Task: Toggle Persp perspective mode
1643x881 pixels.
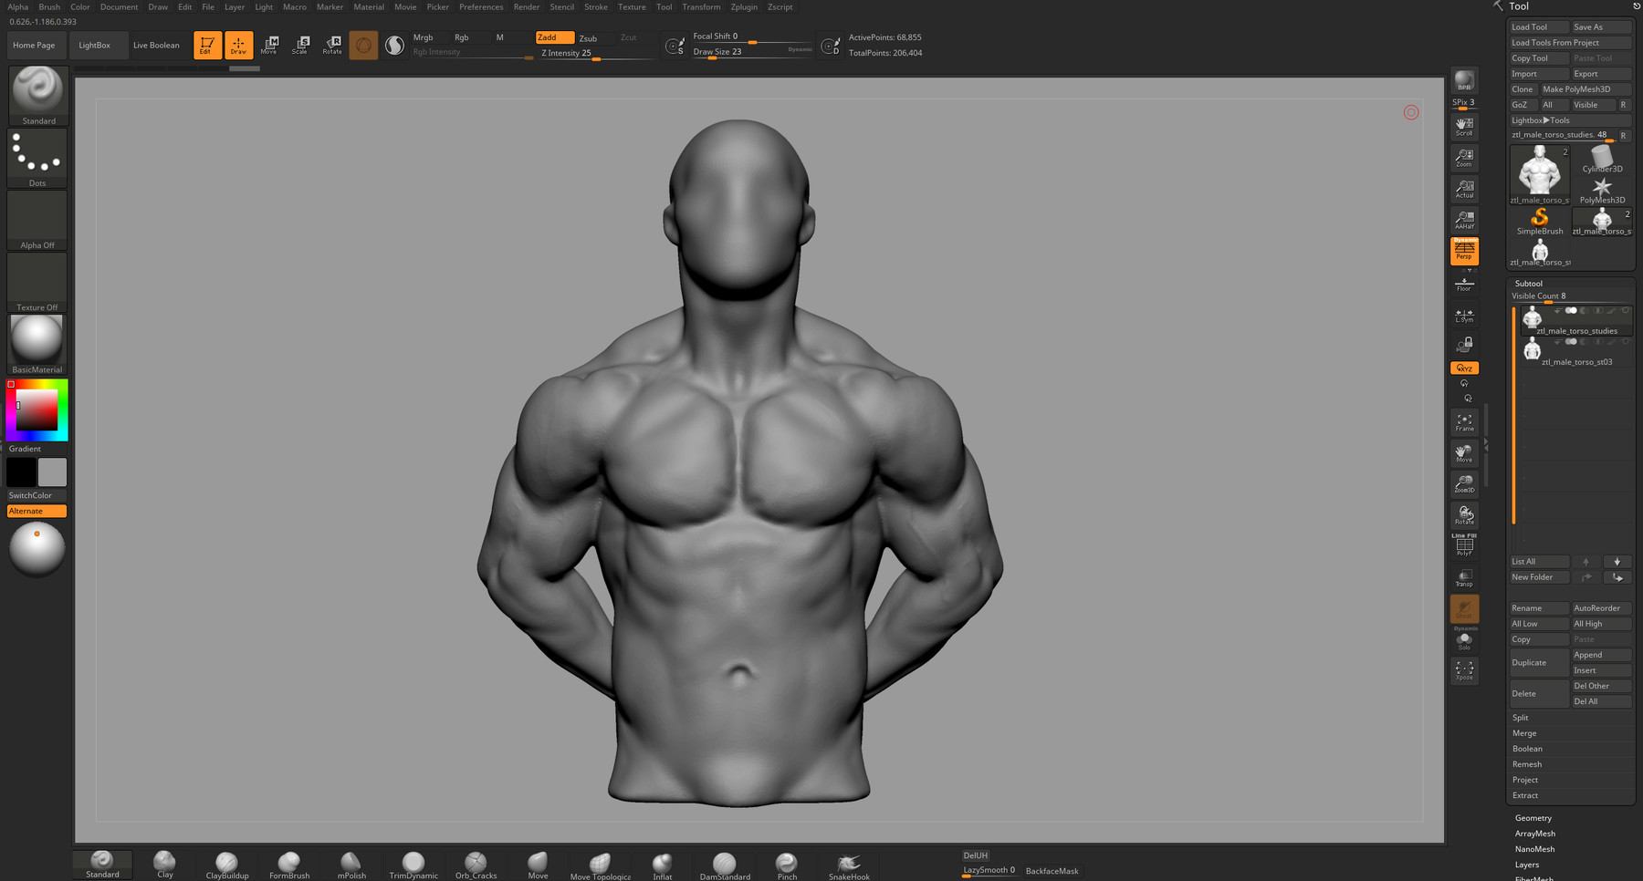Action: pos(1464,251)
